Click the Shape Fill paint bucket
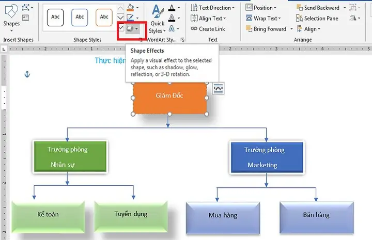The height and width of the screenshot is (240, 372). click(130, 8)
